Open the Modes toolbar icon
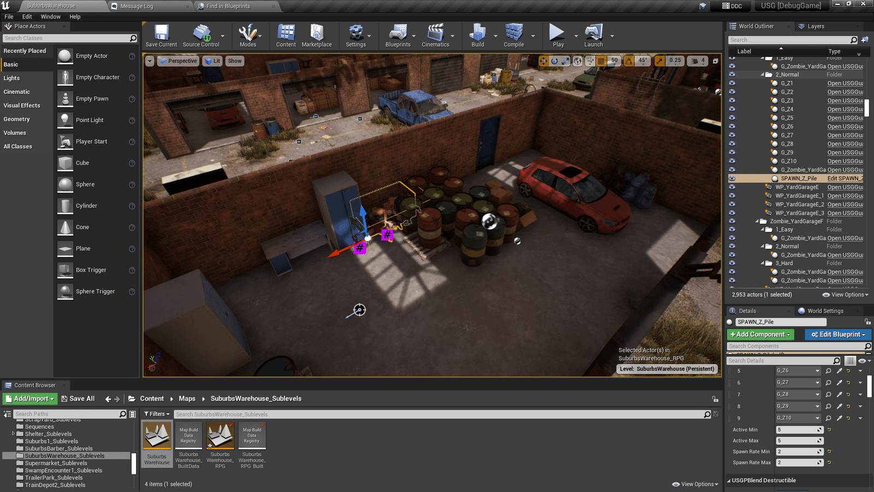The width and height of the screenshot is (874, 492). point(248,36)
